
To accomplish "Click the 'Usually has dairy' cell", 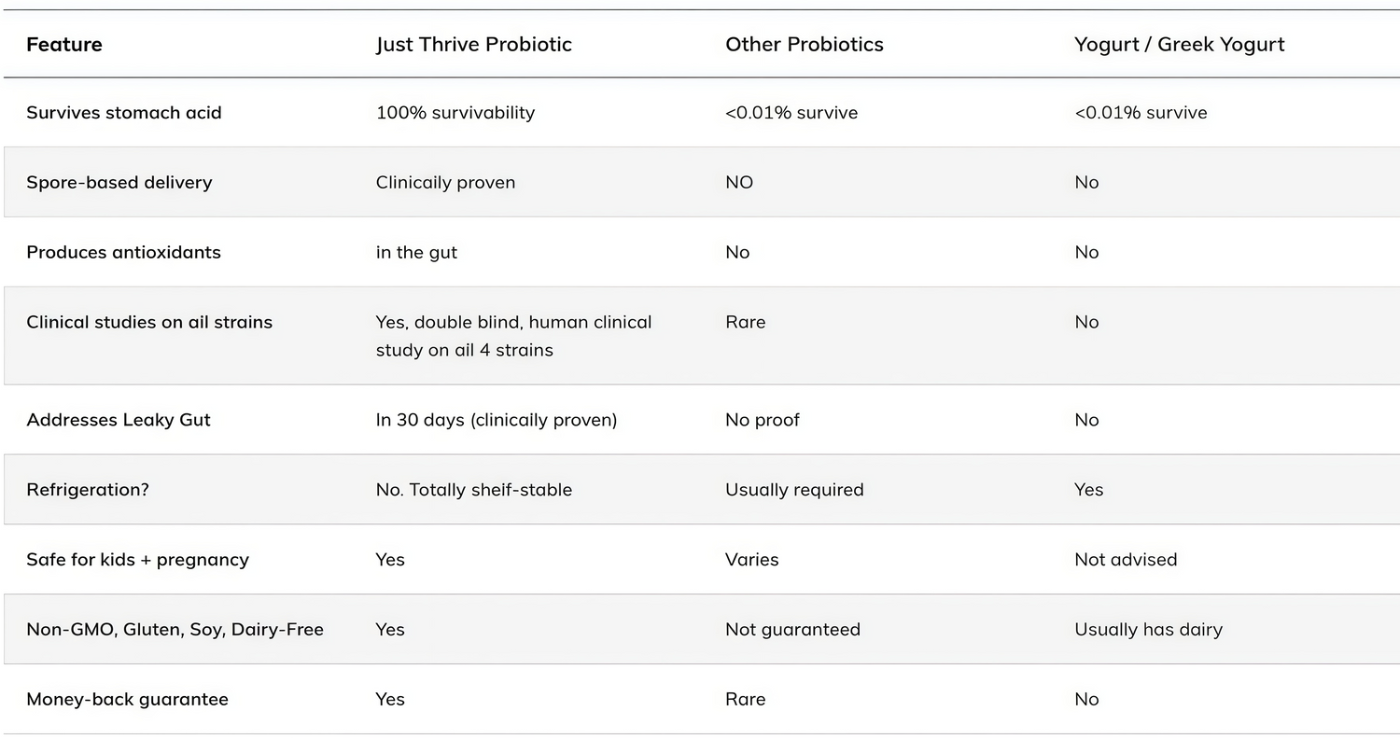I will (x=1148, y=630).
